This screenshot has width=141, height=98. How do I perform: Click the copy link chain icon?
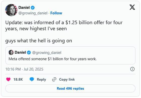(x=54, y=79)
